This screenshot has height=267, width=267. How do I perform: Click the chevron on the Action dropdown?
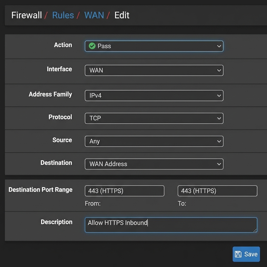[219, 46]
